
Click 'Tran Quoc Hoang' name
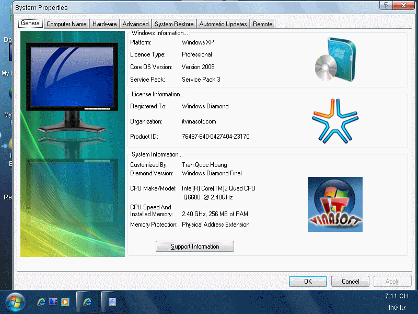point(204,165)
